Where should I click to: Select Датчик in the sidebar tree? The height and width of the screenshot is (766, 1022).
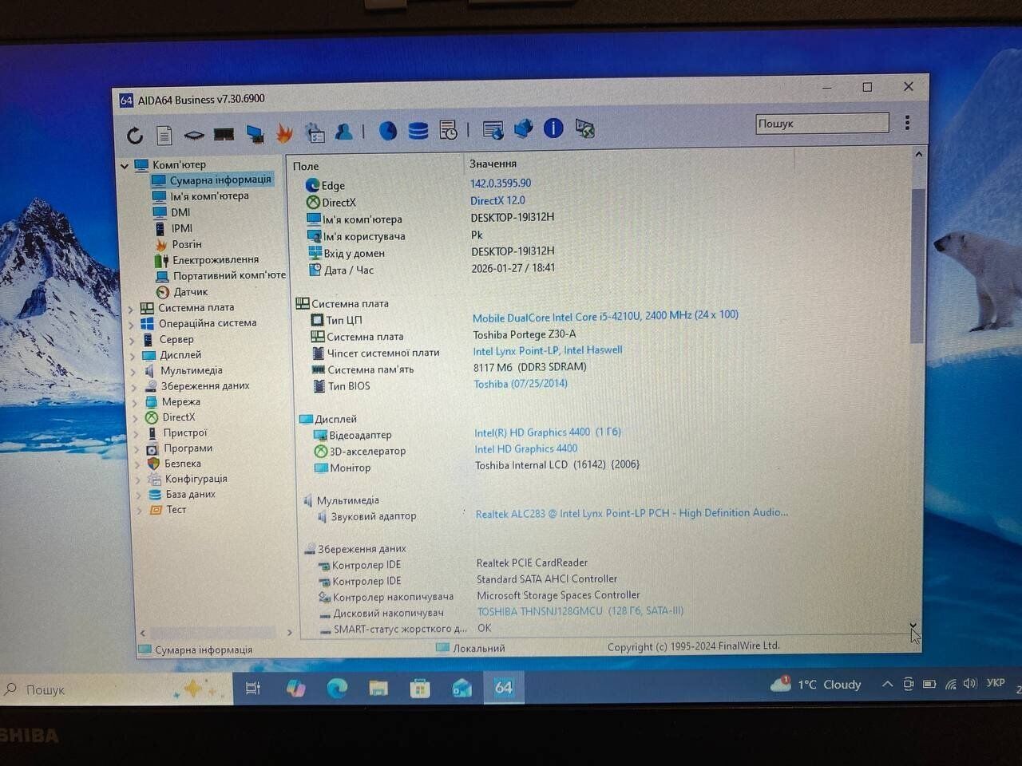(190, 292)
